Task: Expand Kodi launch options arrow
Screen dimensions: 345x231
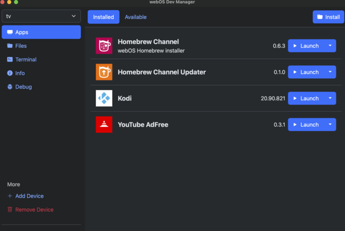Action: [330, 98]
